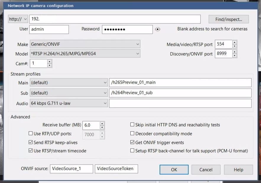This screenshot has height=183, width=261.
Task: Decrease Discovery/ONVIF port with down arrow
Action: pyautogui.click(x=234, y=56)
